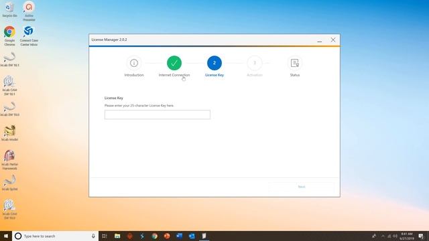Click the microphone icon in taskbar search
Viewport: 429px width, 241px height.
pos(93,236)
